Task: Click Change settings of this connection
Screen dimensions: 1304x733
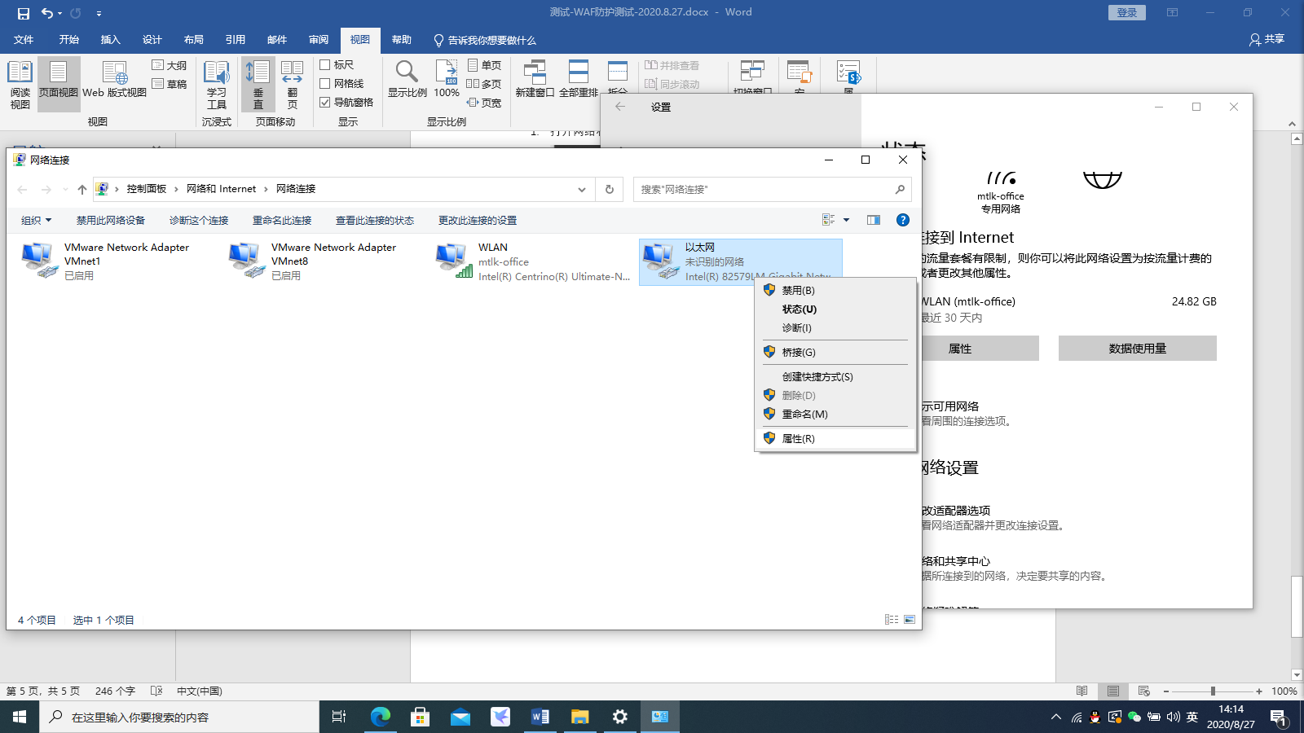Action: (x=478, y=221)
